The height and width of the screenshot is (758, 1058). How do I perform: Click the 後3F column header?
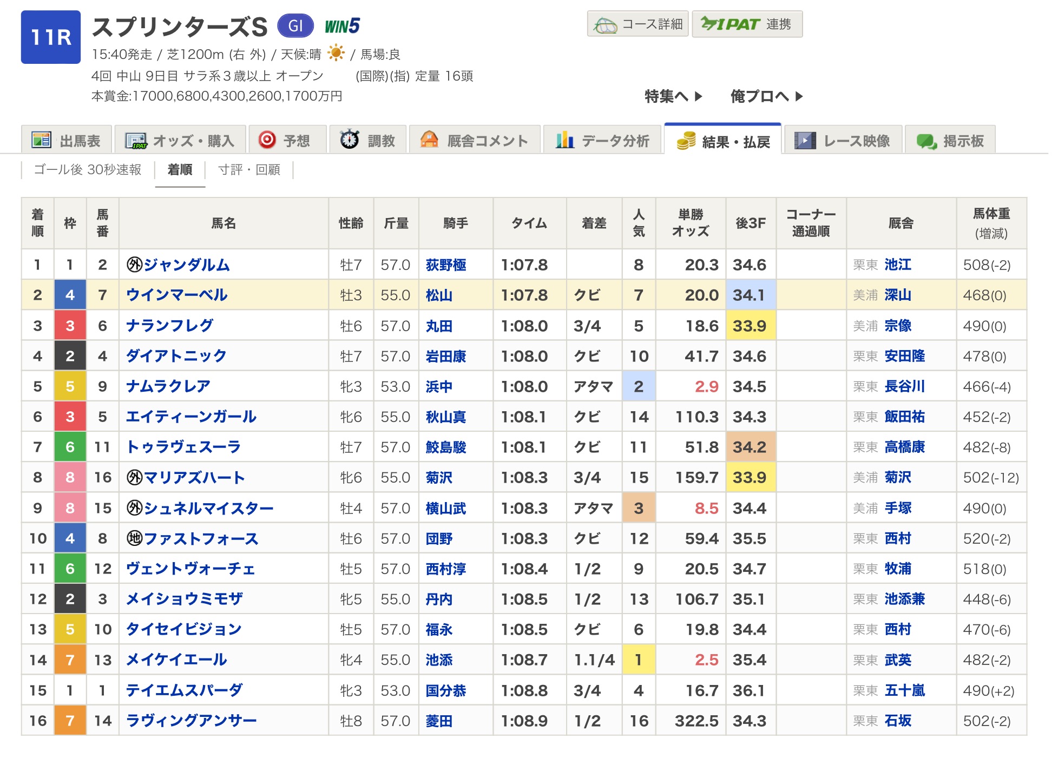pyautogui.click(x=751, y=223)
